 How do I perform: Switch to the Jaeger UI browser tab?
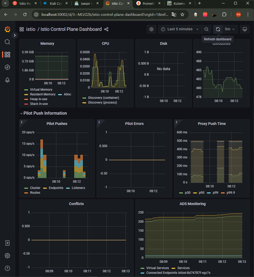(87, 3)
